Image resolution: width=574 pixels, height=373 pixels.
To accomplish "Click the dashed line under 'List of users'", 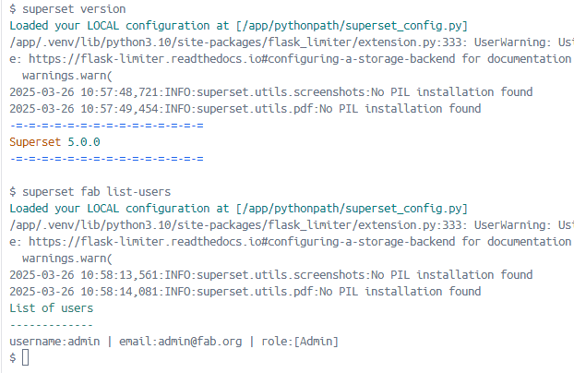I will click(x=52, y=325).
